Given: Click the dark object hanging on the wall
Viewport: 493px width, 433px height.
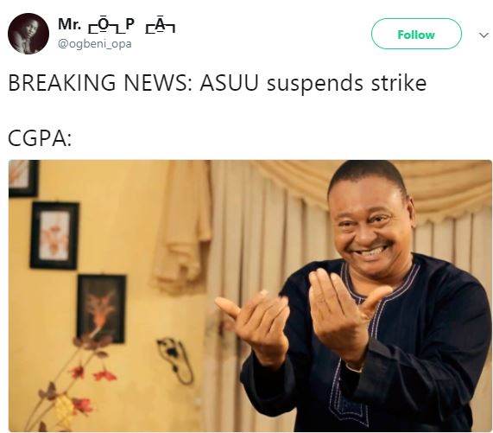Looking at the screenshot, I should [x=175, y=360].
